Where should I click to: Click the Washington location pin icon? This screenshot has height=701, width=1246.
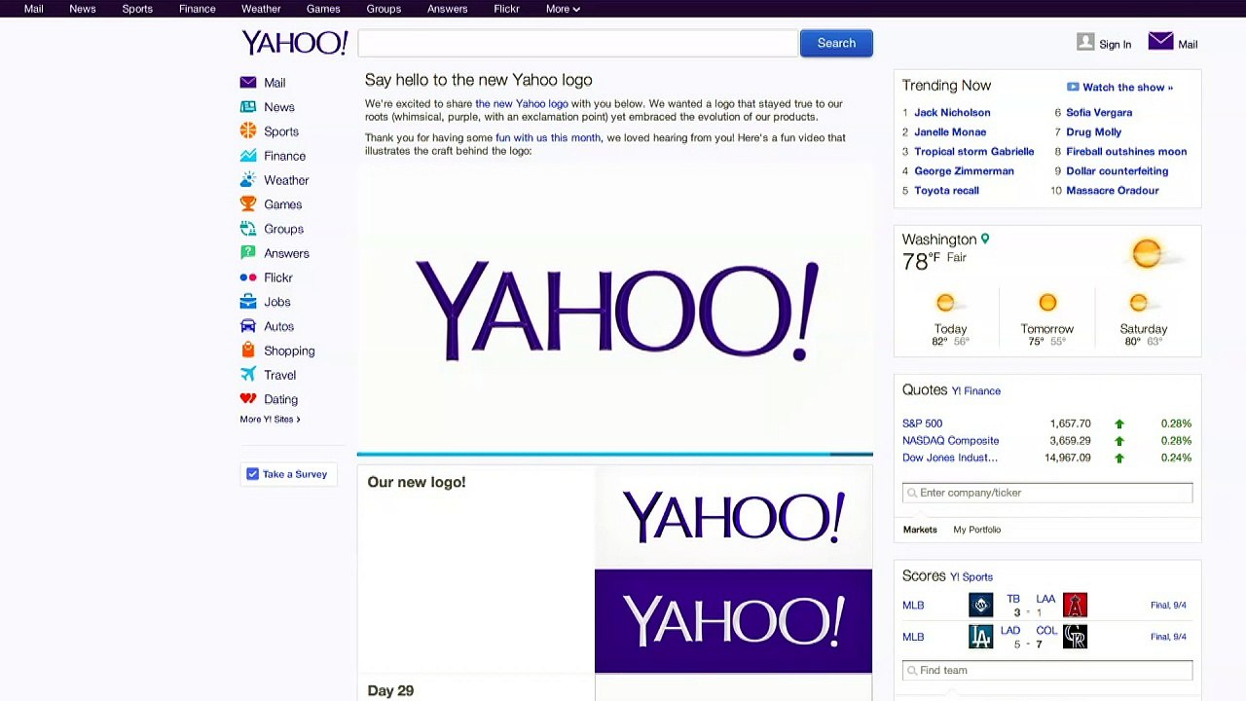tap(985, 239)
